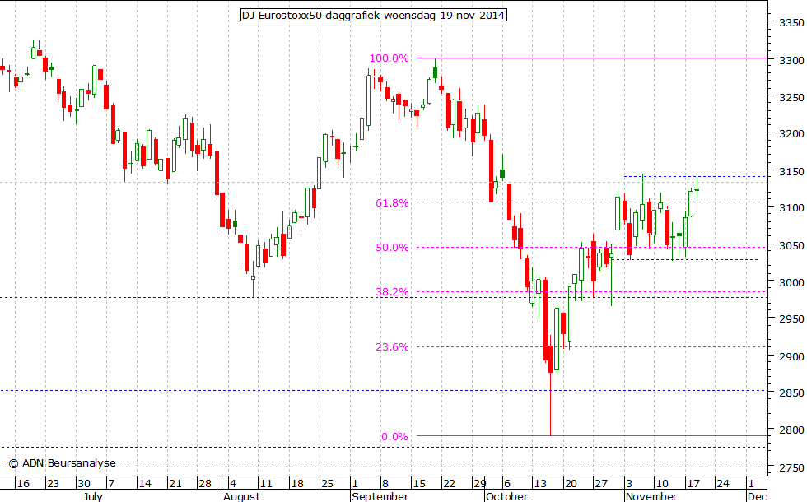Click the 2900 price axis value
Viewport: 807px width, 502px height.
click(x=791, y=356)
